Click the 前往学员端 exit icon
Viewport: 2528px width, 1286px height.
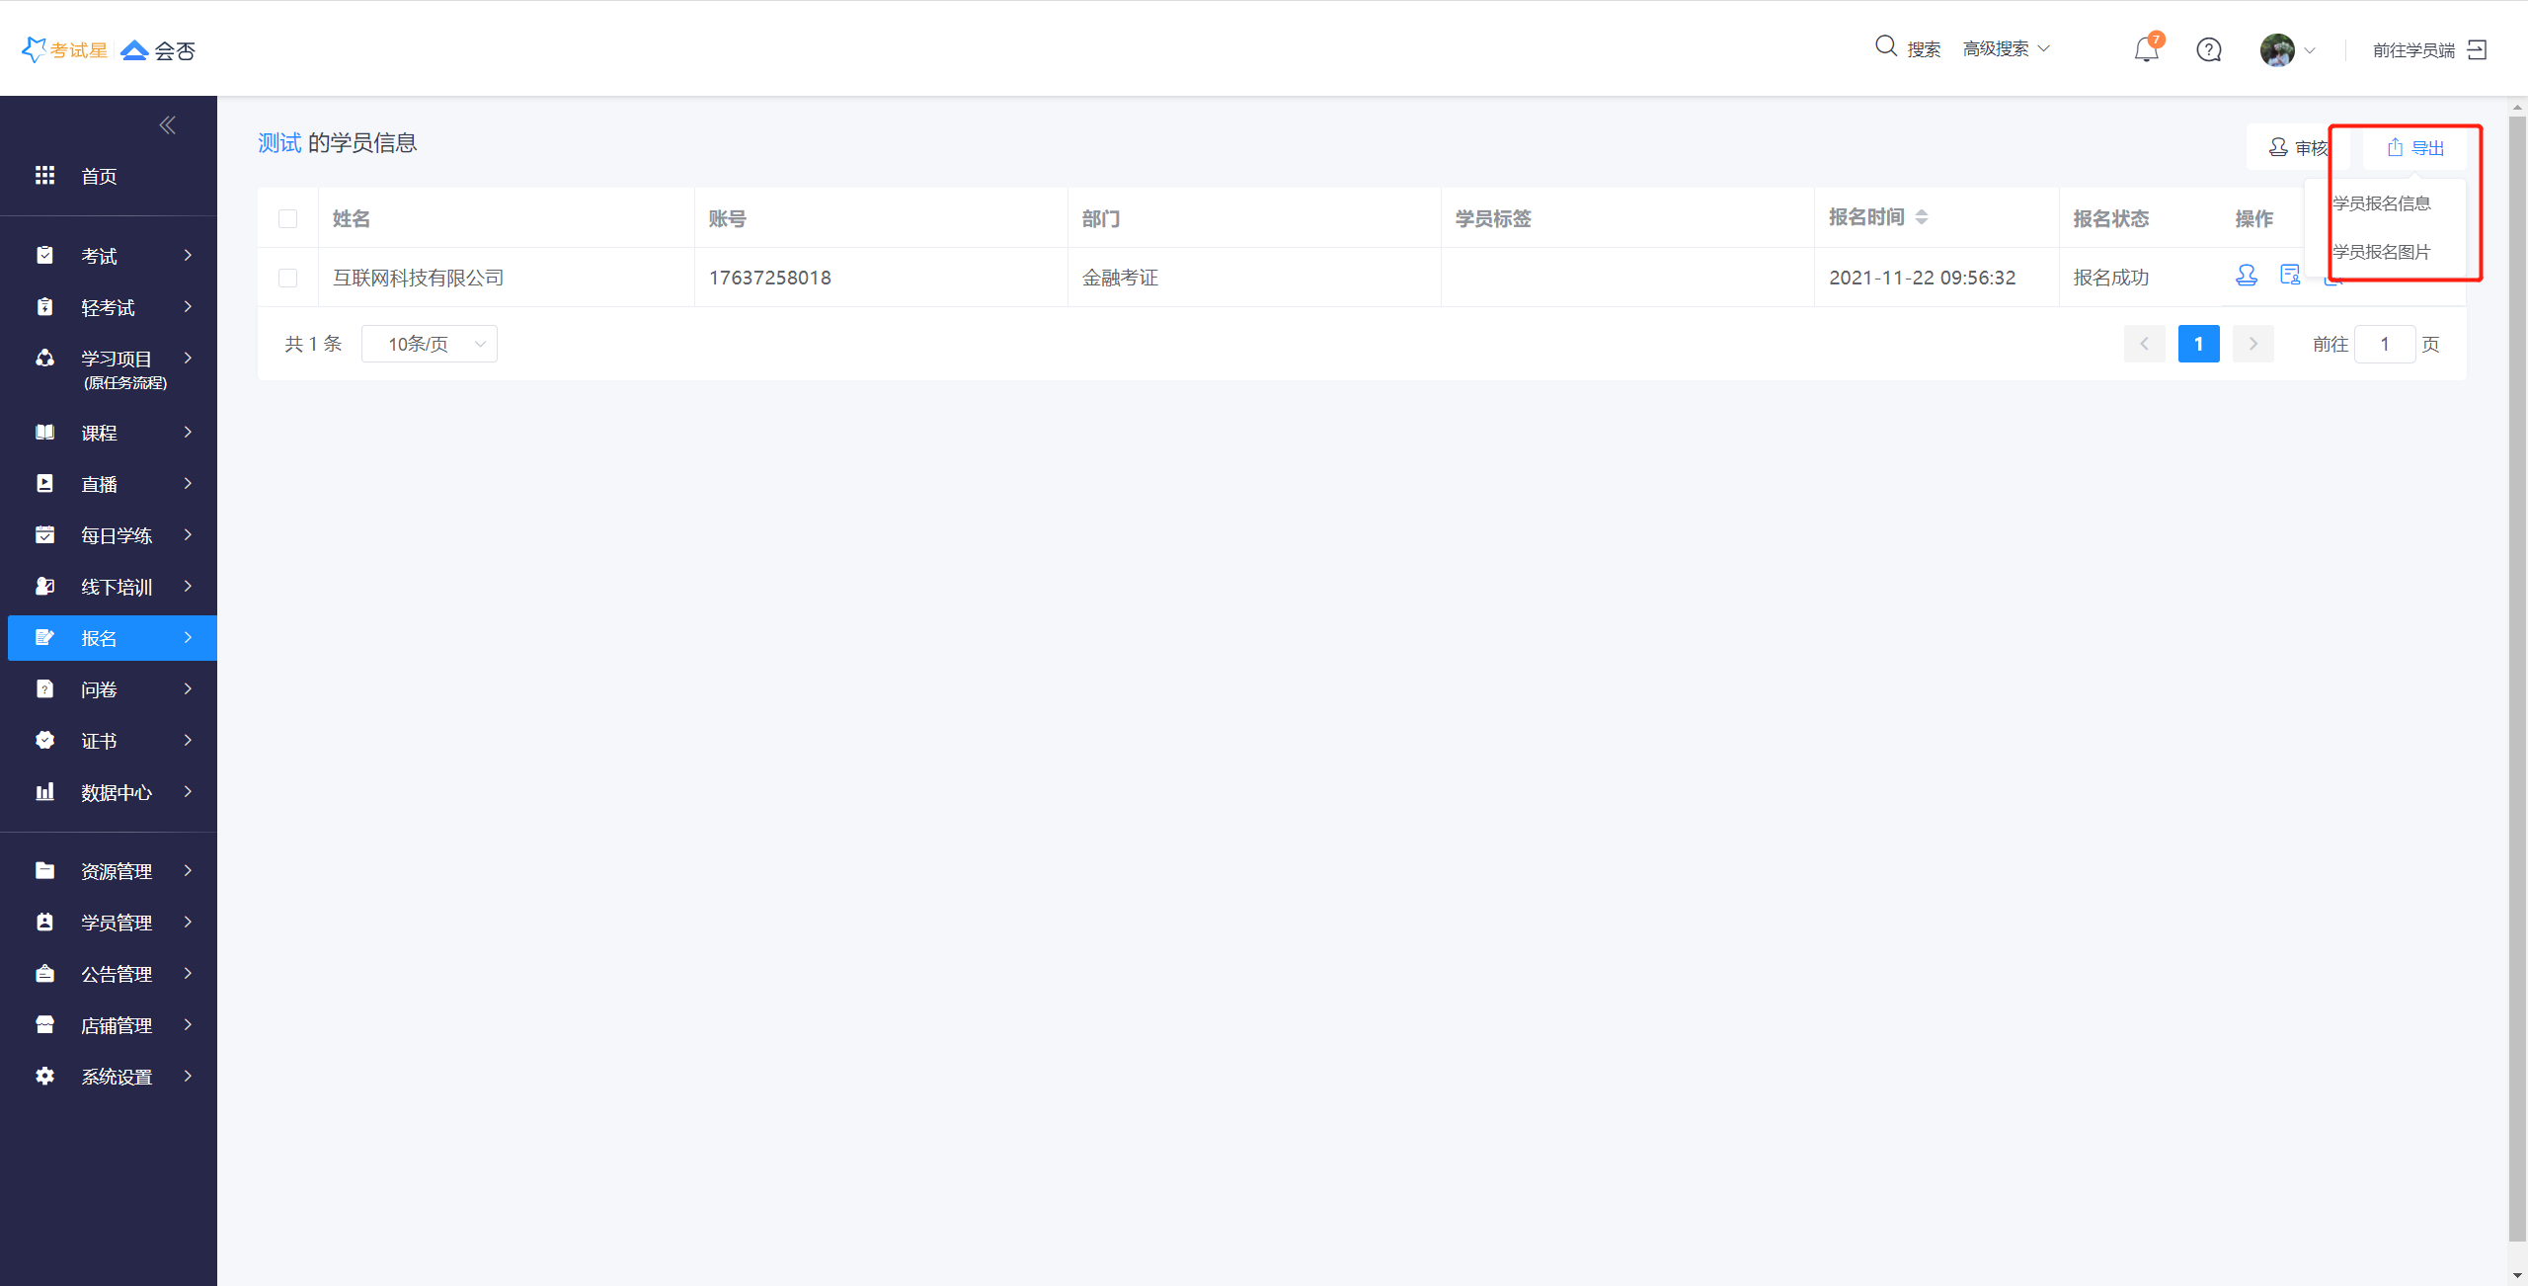(x=2477, y=49)
